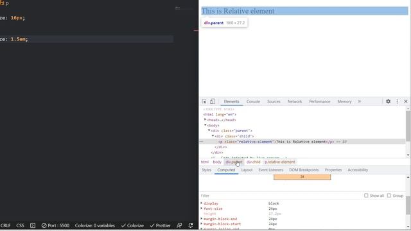
Task: Open the Event Listeners pane tab
Action: coord(271,170)
